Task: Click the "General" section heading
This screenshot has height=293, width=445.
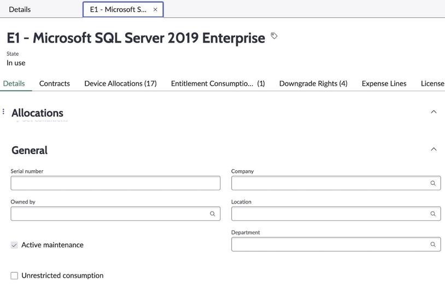Action: click(x=30, y=150)
